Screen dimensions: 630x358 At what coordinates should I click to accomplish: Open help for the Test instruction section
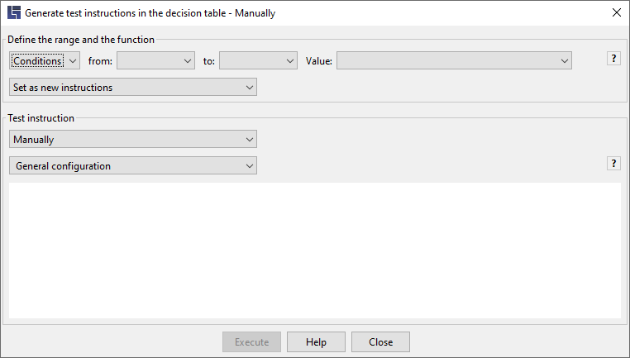tap(613, 164)
